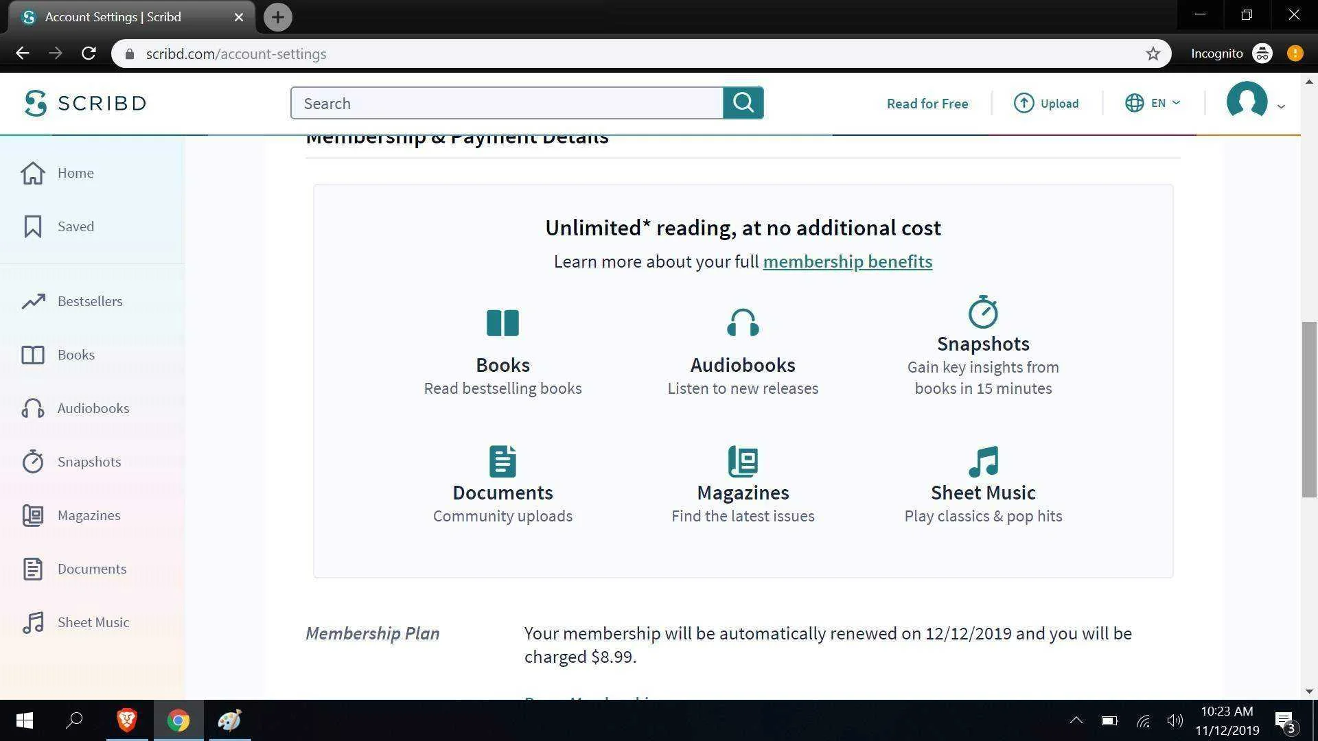
Task: Click the Upload arrow icon
Action: click(1024, 103)
